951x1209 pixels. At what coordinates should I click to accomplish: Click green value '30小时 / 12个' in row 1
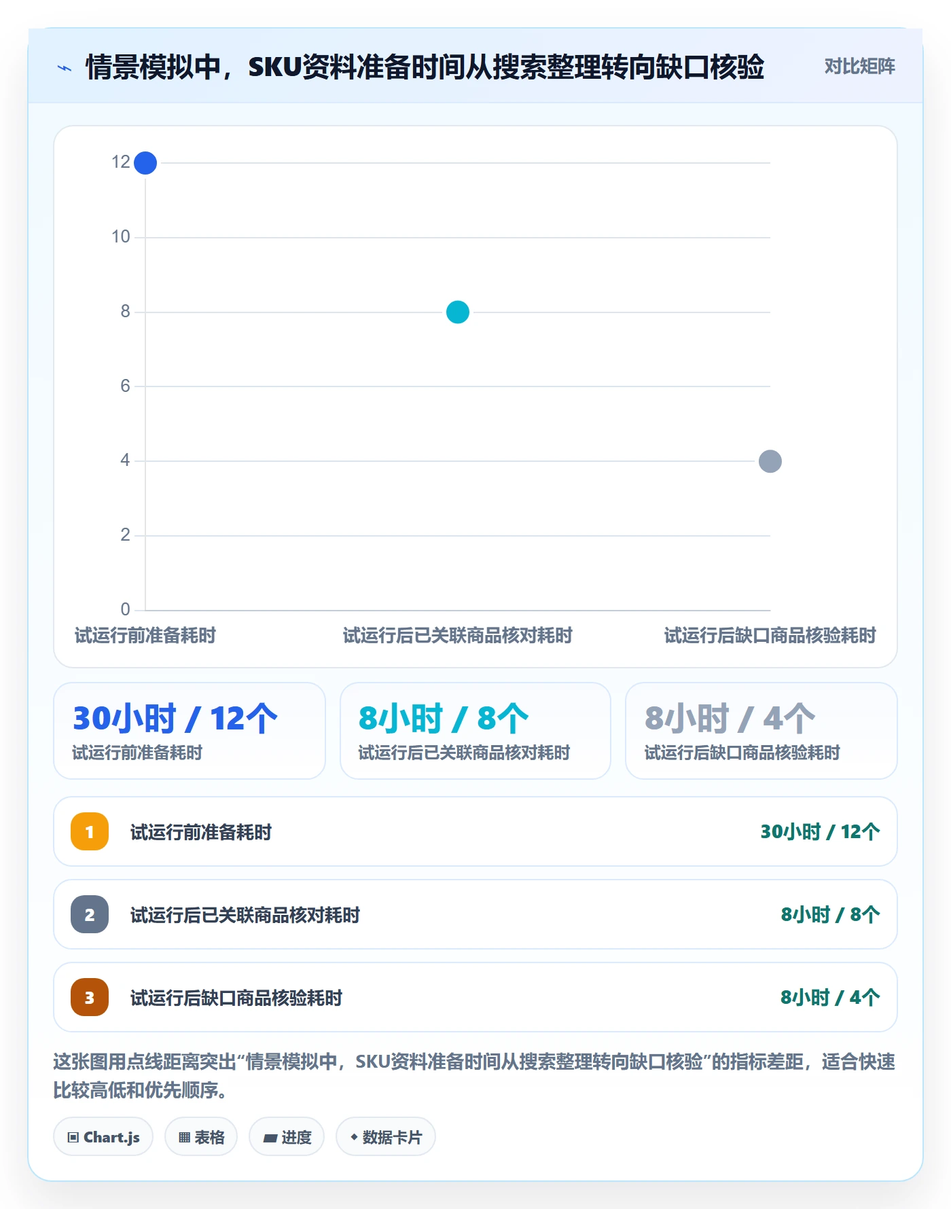coord(820,832)
